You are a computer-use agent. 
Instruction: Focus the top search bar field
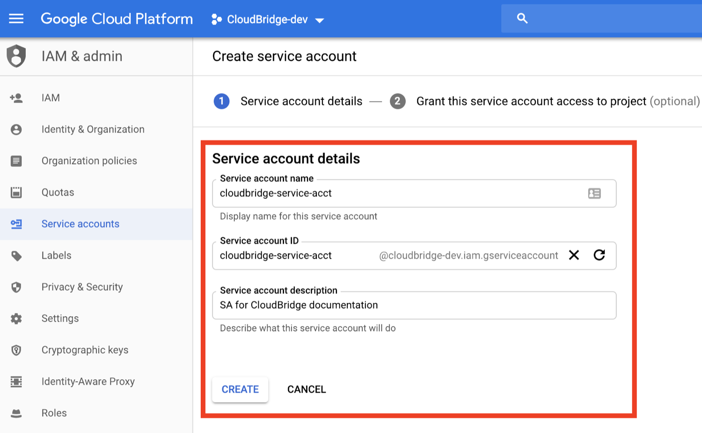[601, 19]
